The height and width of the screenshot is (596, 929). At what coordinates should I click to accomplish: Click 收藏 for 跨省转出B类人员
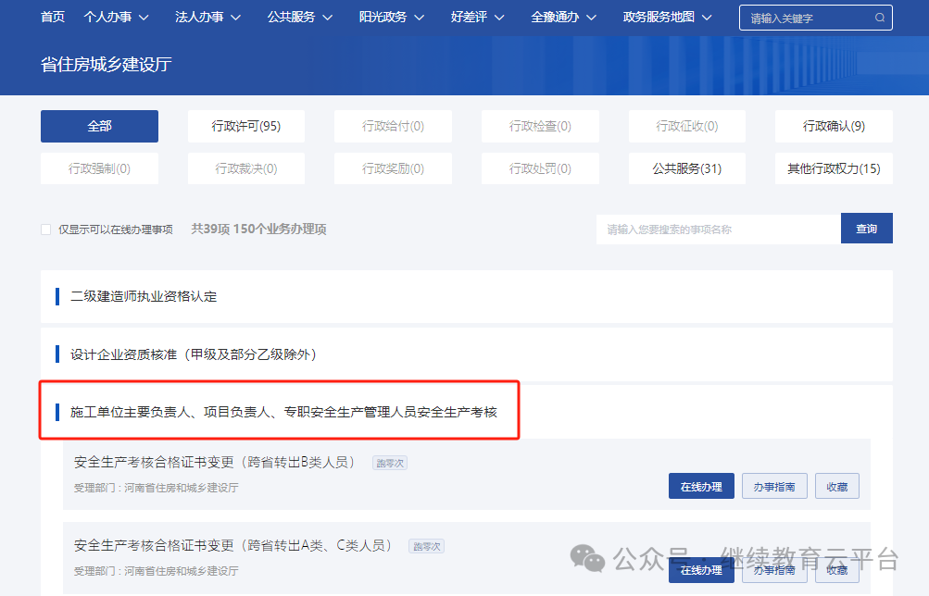point(836,487)
